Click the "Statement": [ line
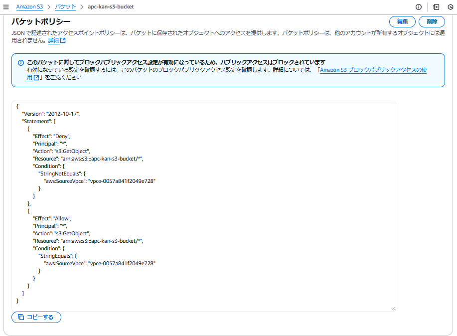Image resolution: width=457 pixels, height=336 pixels. point(39,121)
